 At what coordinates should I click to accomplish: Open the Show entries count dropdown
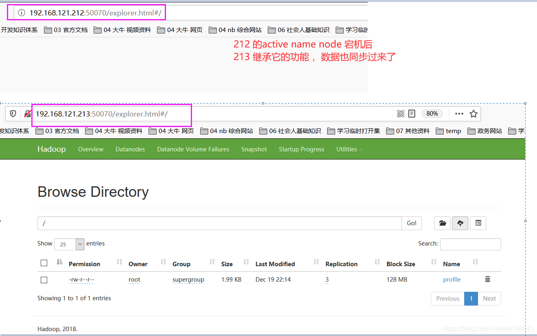69,244
